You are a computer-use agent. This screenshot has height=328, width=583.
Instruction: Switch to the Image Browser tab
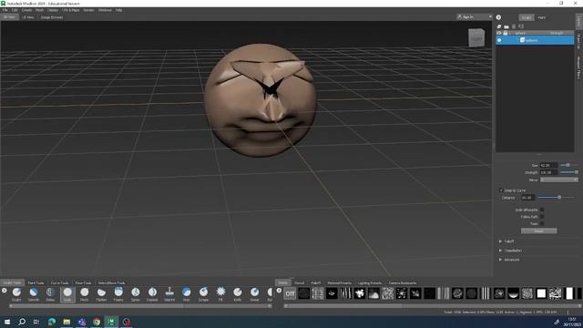tap(52, 17)
